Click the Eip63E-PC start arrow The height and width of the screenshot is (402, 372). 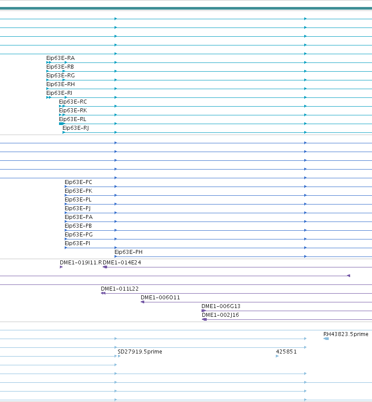tap(66, 187)
